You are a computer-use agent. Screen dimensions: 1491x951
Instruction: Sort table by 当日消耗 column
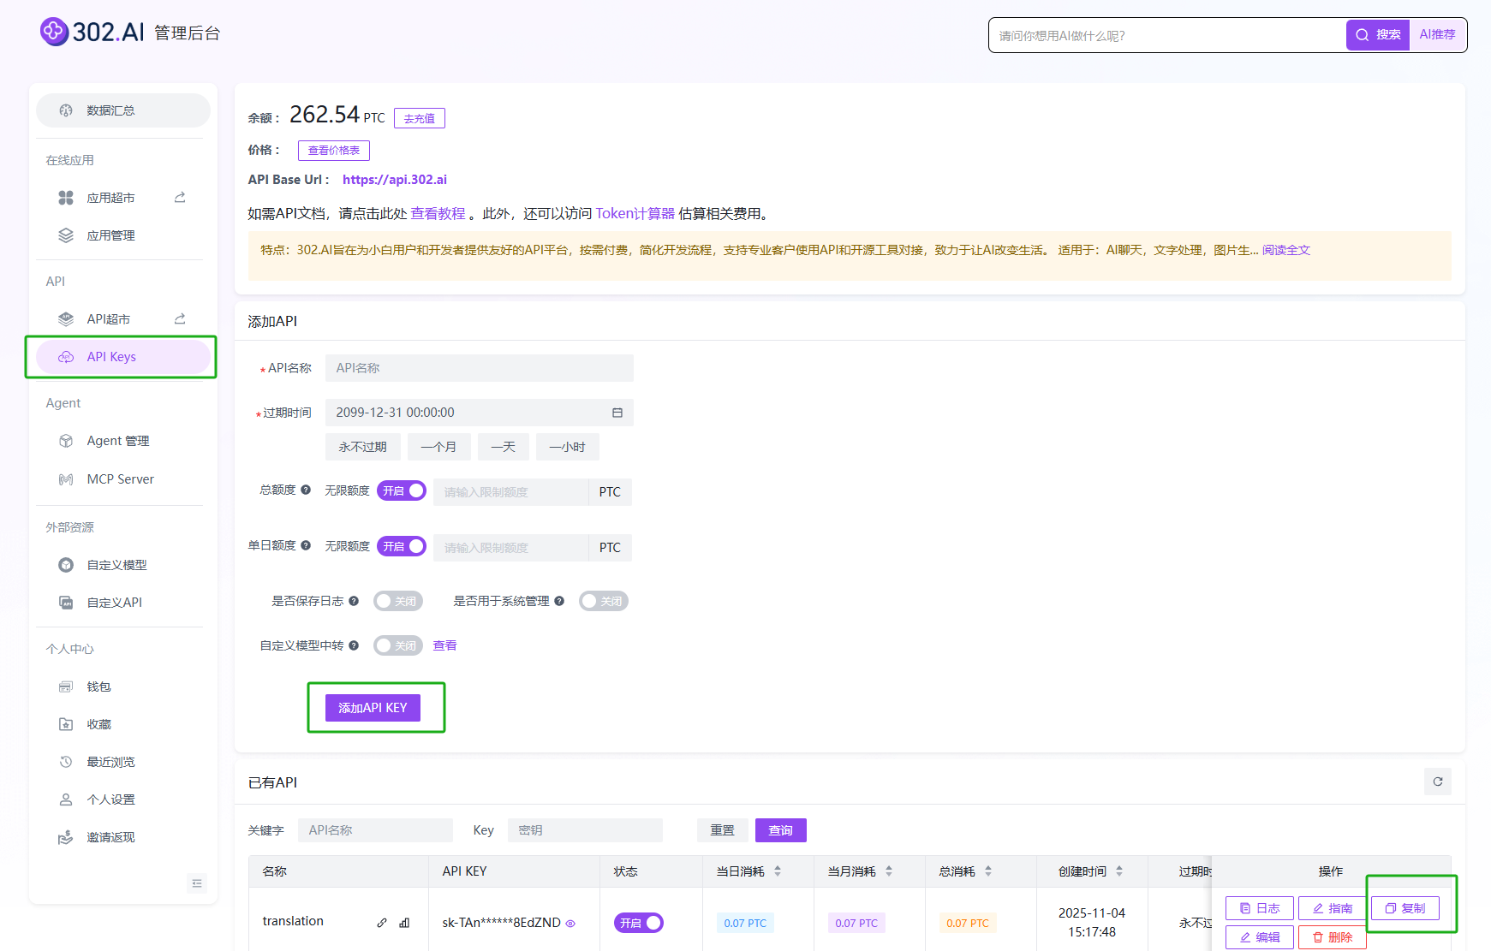pyautogui.click(x=778, y=871)
